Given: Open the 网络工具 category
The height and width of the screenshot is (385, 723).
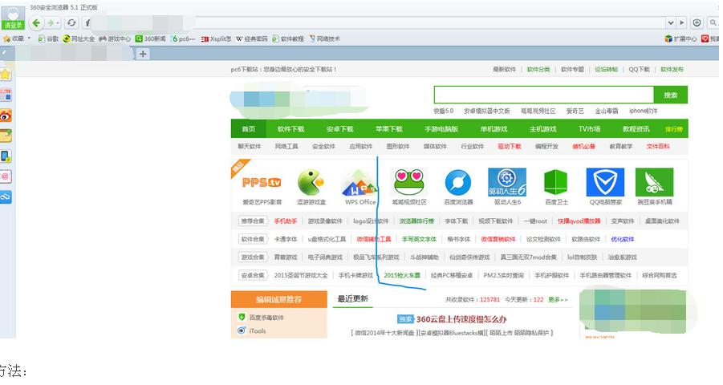Looking at the screenshot, I should [x=286, y=146].
